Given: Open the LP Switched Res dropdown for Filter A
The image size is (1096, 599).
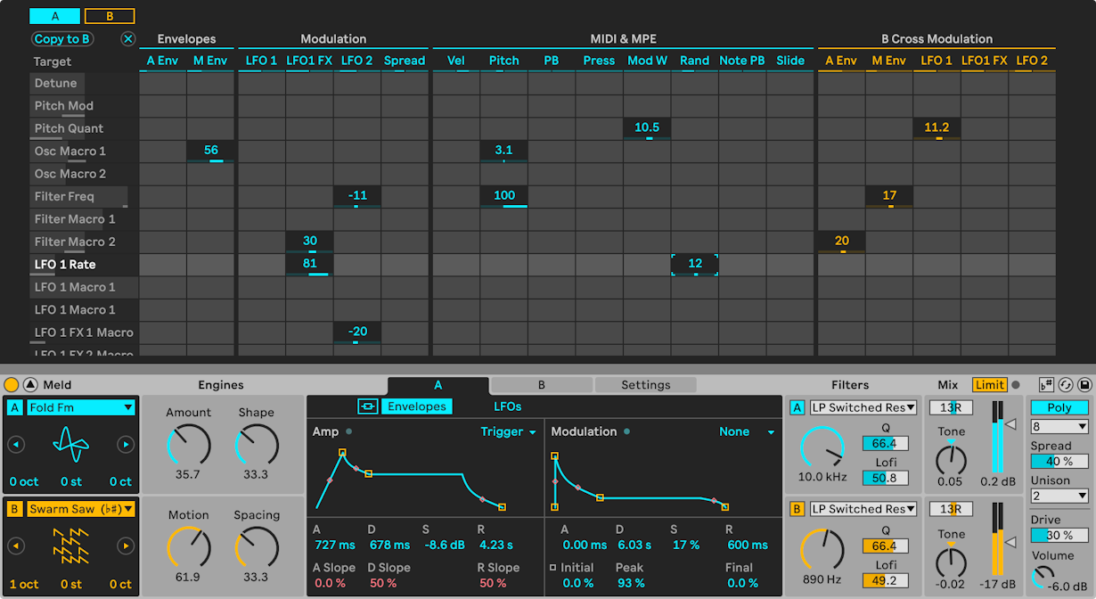Looking at the screenshot, I should click(863, 407).
